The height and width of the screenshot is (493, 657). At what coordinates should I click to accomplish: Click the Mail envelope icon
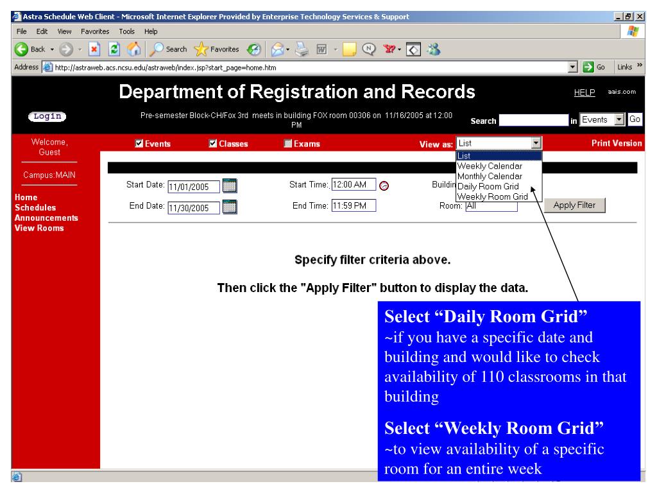click(x=277, y=49)
